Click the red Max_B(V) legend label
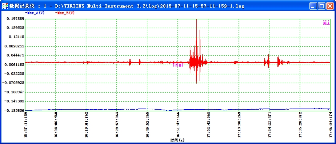 click(x=65, y=13)
